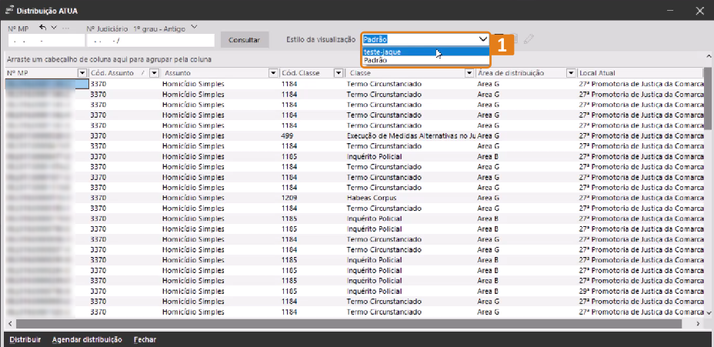
Task: Click the Estilo da visualização text box
Action: 420,39
